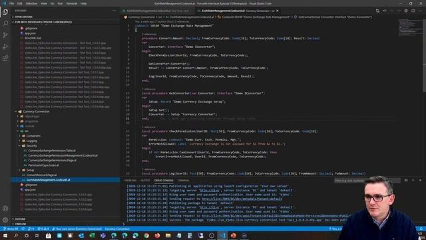Switch to the Output panel tab
Image resolution: width=426 pixels, height=240 pixels.
point(145,181)
